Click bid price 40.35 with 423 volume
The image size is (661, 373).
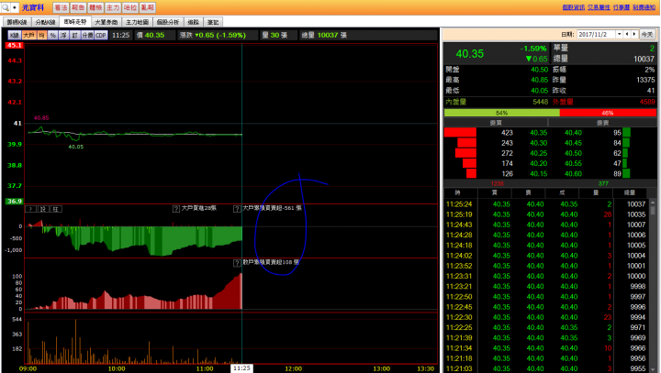(x=538, y=133)
